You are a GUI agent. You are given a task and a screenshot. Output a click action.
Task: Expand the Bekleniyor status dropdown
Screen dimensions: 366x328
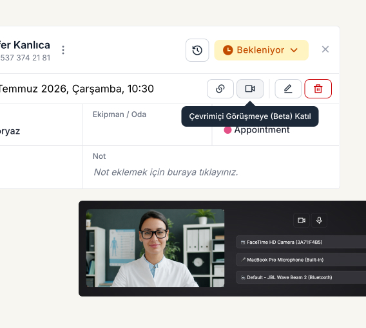261,50
